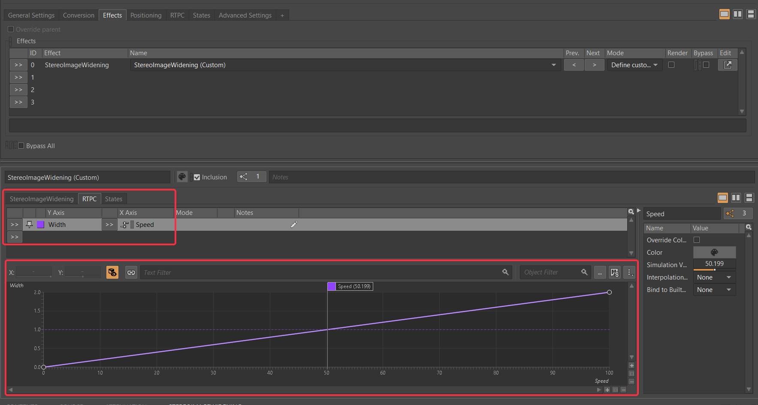Image resolution: width=758 pixels, height=405 pixels.
Task: Open the Define custom mode dropdown
Action: [x=634, y=65]
